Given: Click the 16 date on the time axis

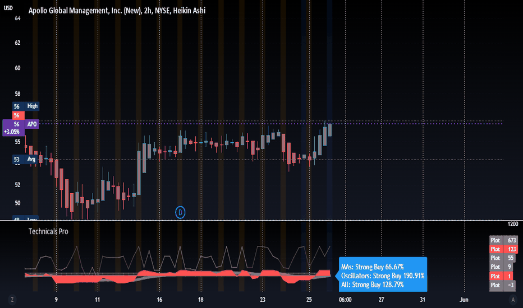Looking at the screenshot, I should point(159,300).
